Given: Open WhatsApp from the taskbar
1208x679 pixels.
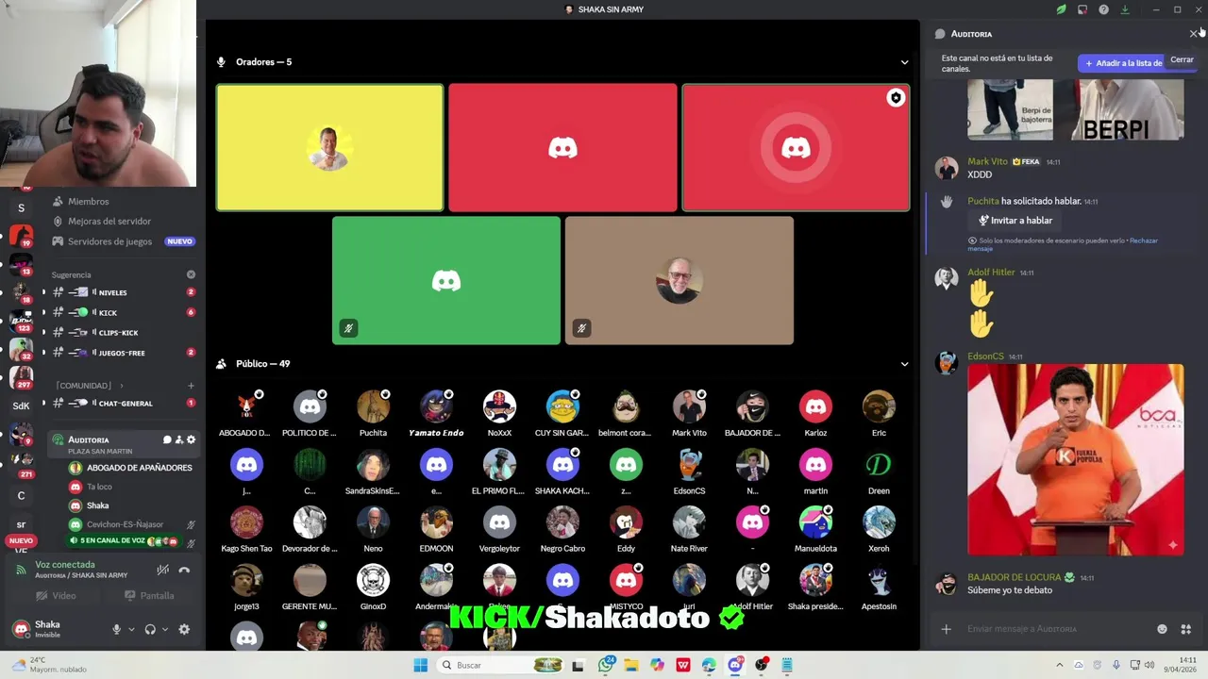Looking at the screenshot, I should [x=606, y=665].
